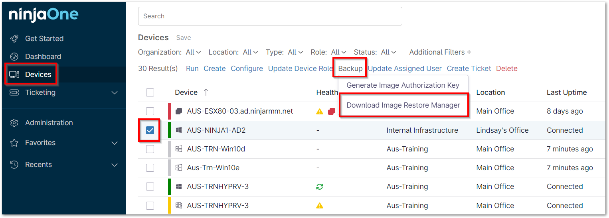Expand the Recents sidebar chevron

[x=115, y=165]
